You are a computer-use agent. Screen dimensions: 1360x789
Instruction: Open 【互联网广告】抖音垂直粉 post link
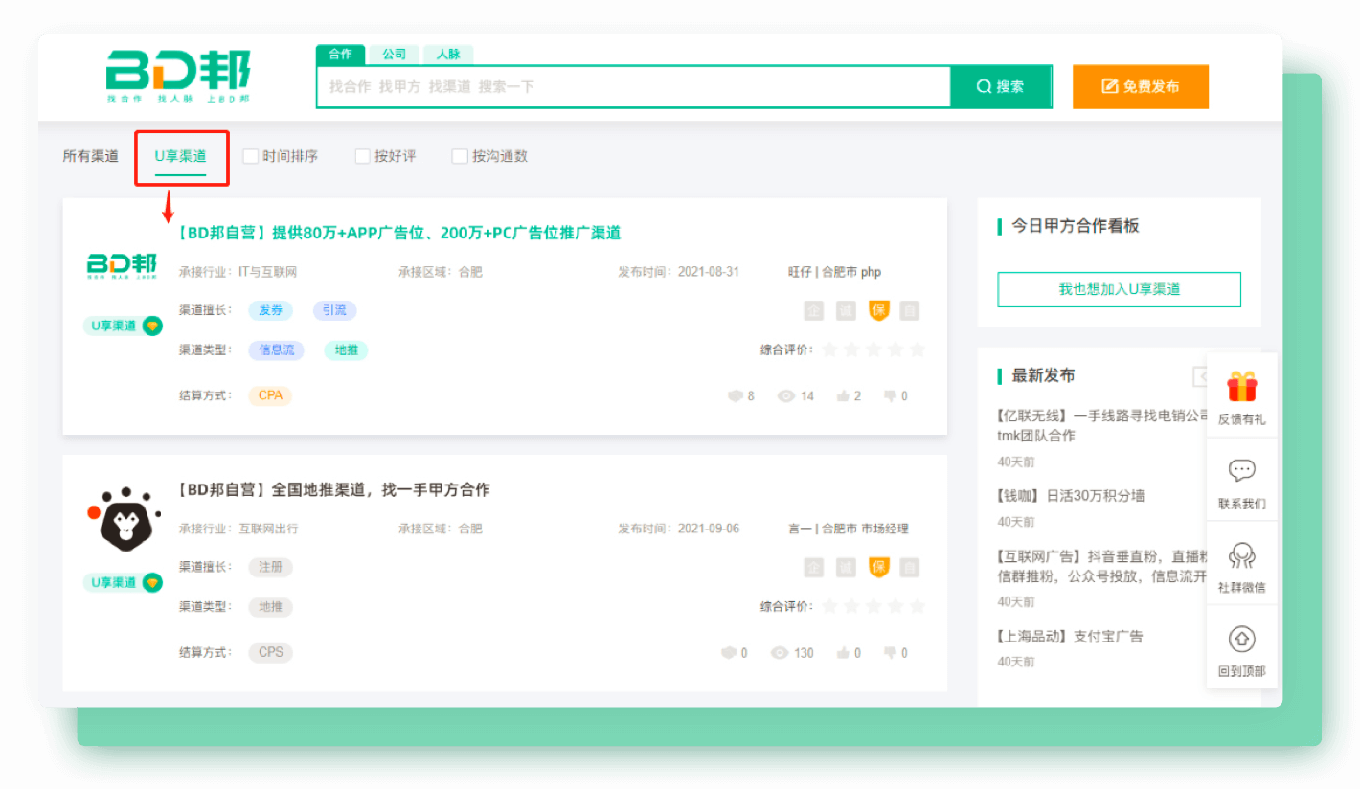[x=1103, y=566]
